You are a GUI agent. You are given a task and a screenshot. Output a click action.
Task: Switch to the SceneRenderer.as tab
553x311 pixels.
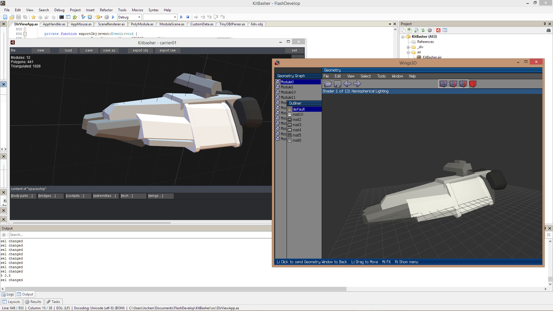click(x=111, y=24)
